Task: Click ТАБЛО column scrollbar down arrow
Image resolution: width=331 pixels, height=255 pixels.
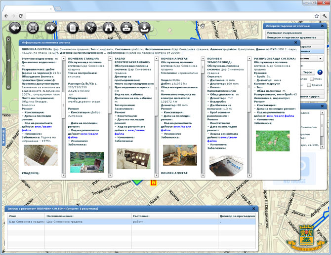Action: tap(157, 175)
